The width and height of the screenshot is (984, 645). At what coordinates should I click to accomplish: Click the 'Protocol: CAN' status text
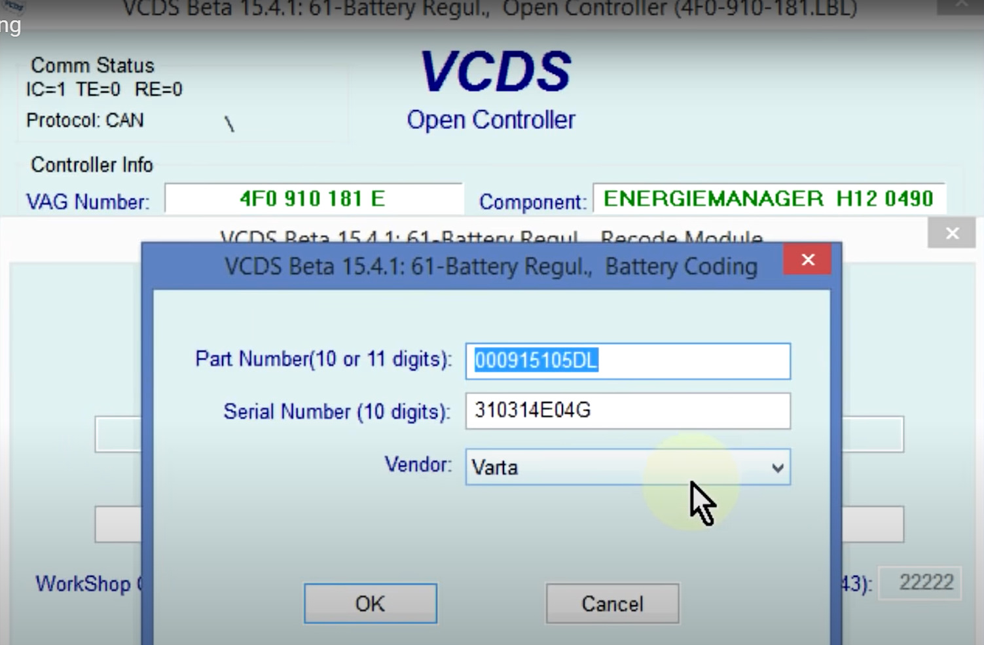tap(84, 120)
